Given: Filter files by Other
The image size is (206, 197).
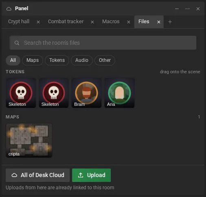Looking at the screenshot, I should click(105, 60).
